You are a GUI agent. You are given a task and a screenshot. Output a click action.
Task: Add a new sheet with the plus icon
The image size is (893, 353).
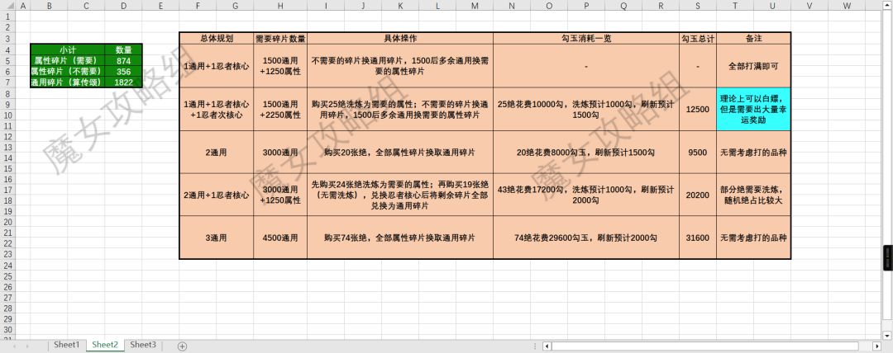click(182, 346)
